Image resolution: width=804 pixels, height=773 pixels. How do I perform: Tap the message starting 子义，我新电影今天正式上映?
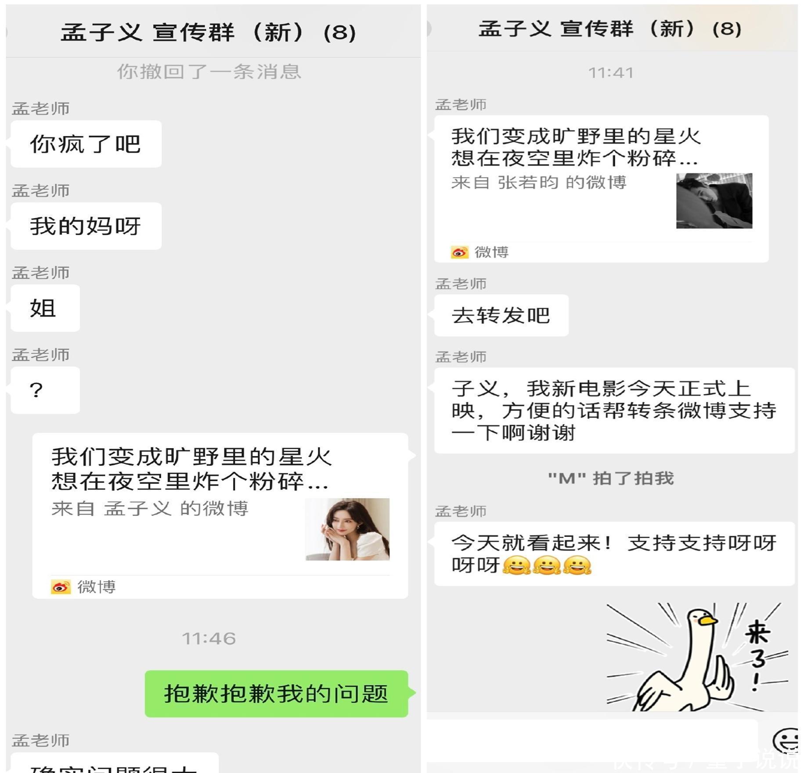614,410
